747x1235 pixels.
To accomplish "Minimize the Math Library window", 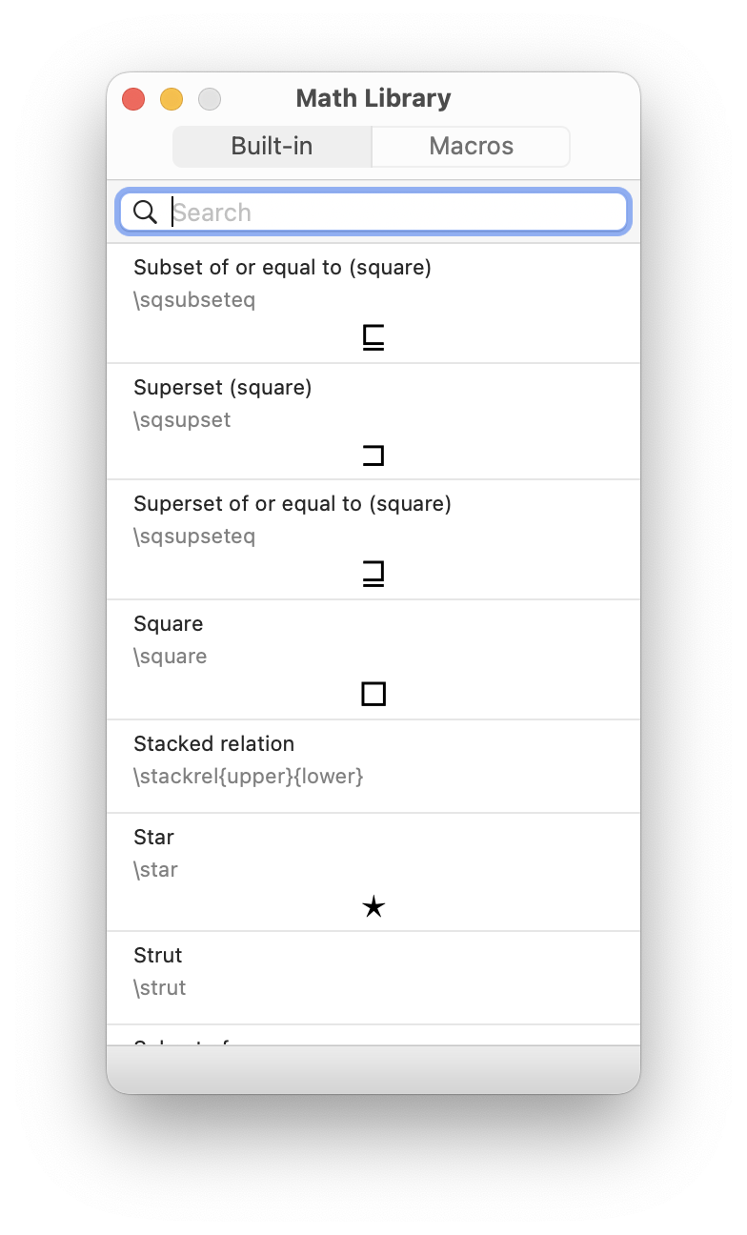I will pos(172,98).
